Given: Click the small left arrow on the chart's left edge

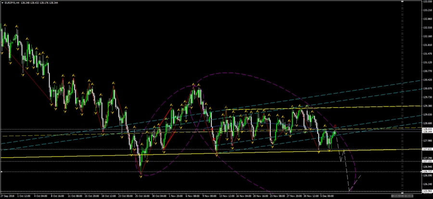Looking at the screenshot, I should pyautogui.click(x=1, y=172).
